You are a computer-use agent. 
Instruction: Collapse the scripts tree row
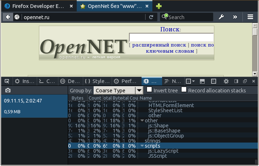click(x=142, y=146)
